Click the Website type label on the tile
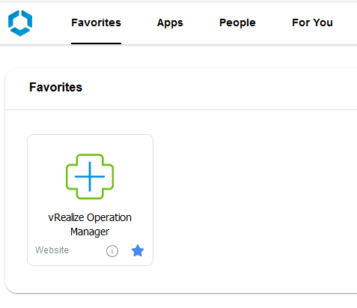The width and height of the screenshot is (357, 308). [52, 250]
